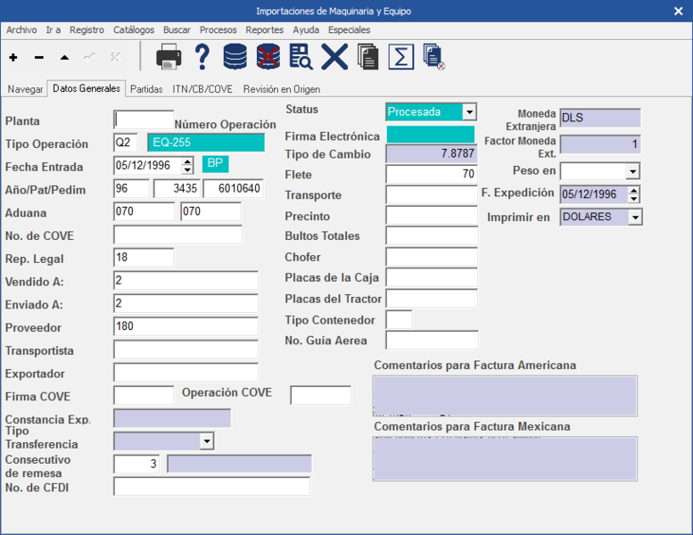
Task: Open the Procesos menu
Action: pyautogui.click(x=218, y=30)
